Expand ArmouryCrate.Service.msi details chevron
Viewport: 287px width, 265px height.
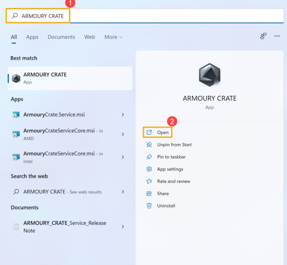tap(123, 115)
